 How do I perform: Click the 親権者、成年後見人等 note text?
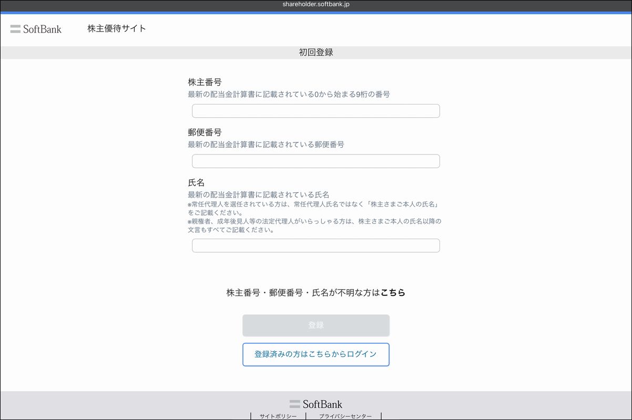click(314, 226)
